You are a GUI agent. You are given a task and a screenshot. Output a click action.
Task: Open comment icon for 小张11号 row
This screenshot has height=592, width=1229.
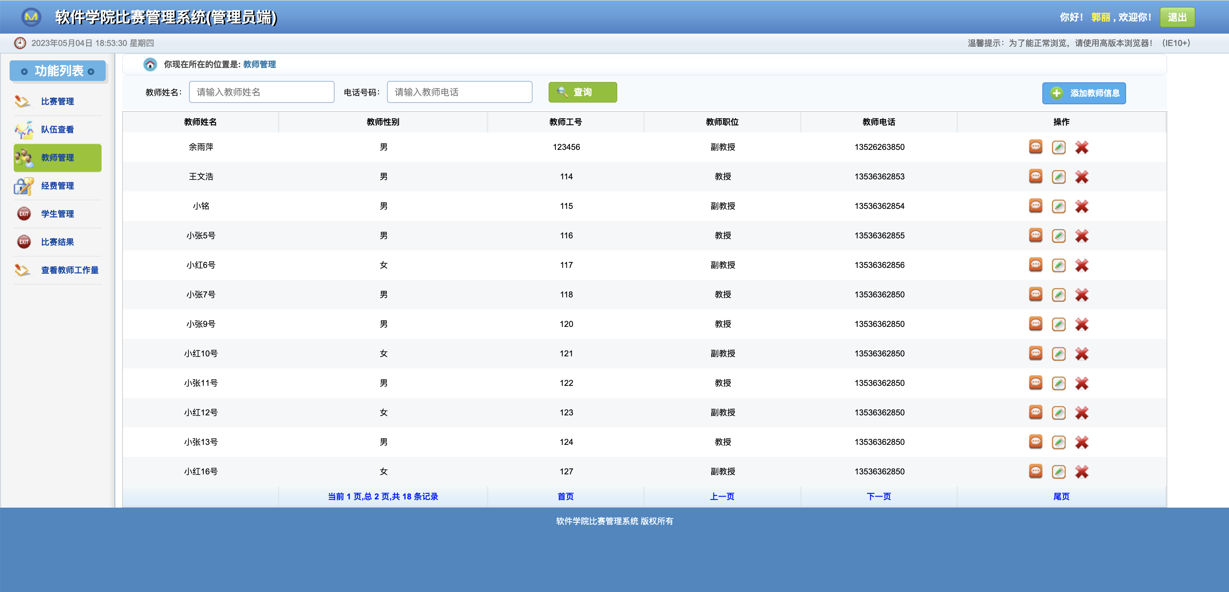pos(1035,383)
